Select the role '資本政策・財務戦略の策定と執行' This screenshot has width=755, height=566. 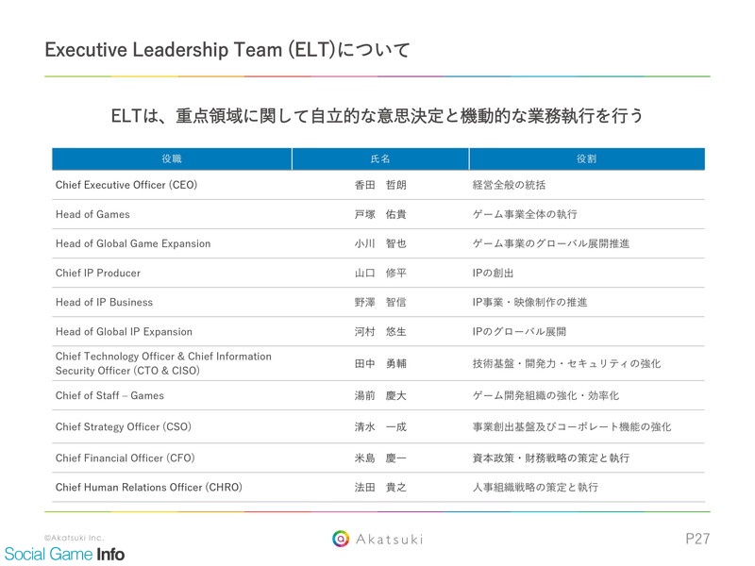pyautogui.click(x=551, y=458)
